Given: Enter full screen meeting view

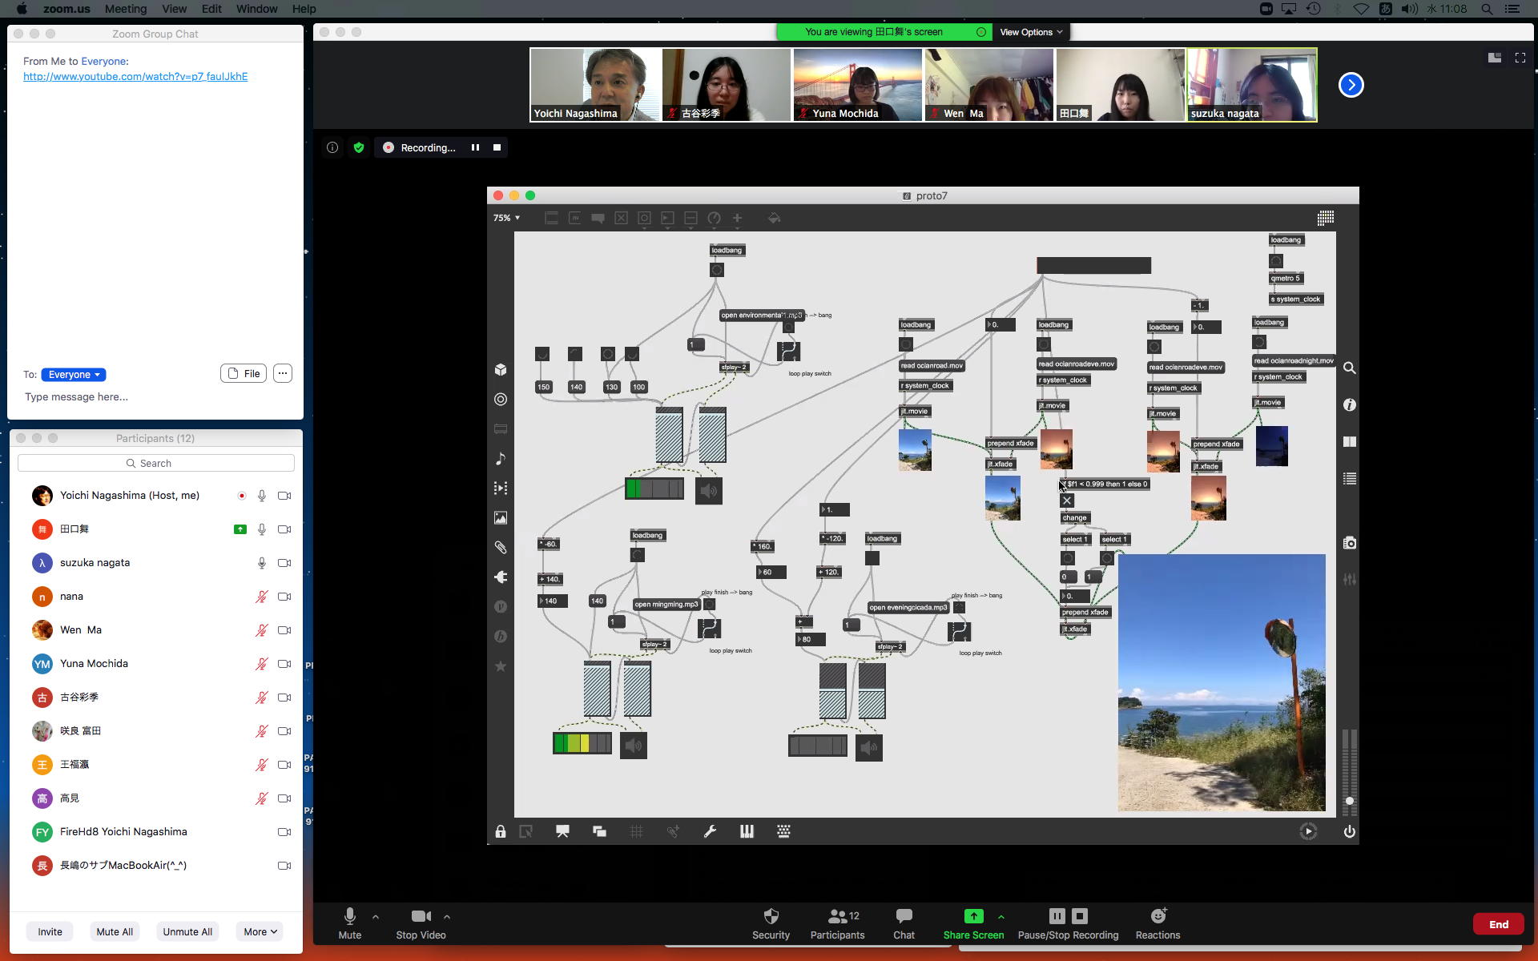Looking at the screenshot, I should click(x=1520, y=58).
